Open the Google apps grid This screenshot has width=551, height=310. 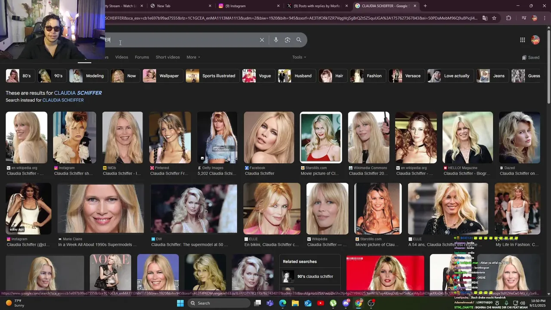point(522,40)
